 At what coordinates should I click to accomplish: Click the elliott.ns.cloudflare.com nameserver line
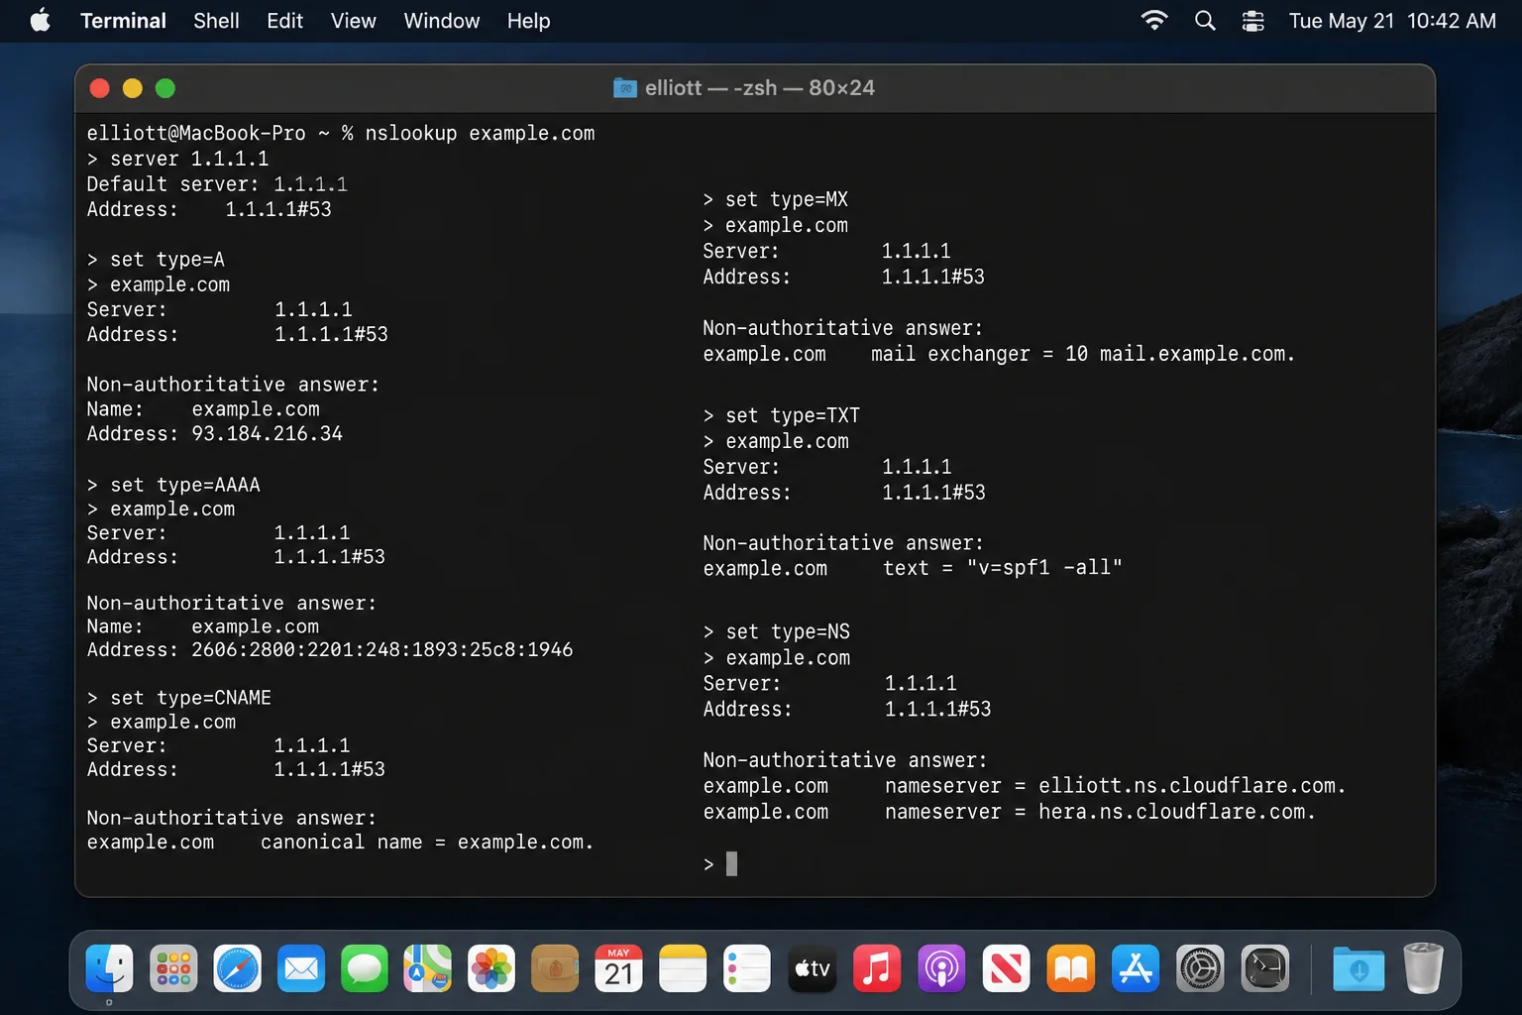pyautogui.click(x=1025, y=785)
